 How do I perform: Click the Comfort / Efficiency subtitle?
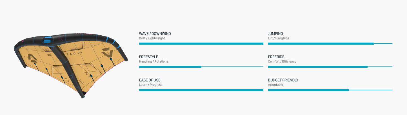(282, 62)
